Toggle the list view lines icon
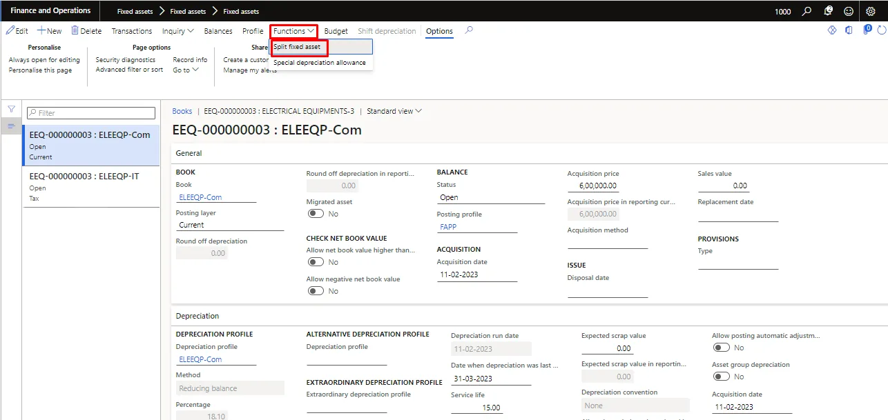This screenshot has width=888, height=420. [11, 126]
